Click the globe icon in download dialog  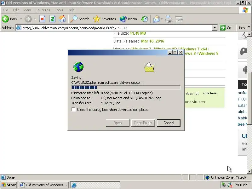click(x=78, y=67)
